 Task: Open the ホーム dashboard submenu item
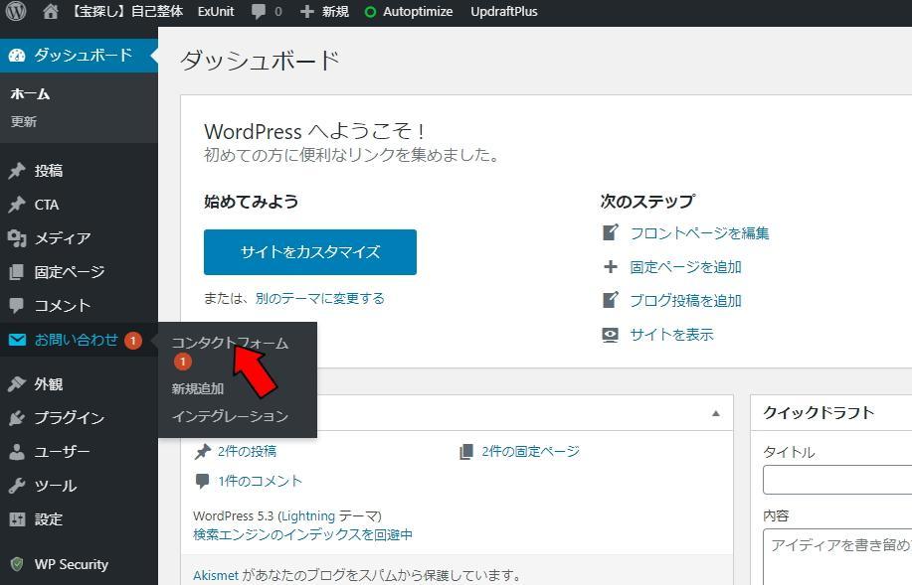(x=30, y=93)
